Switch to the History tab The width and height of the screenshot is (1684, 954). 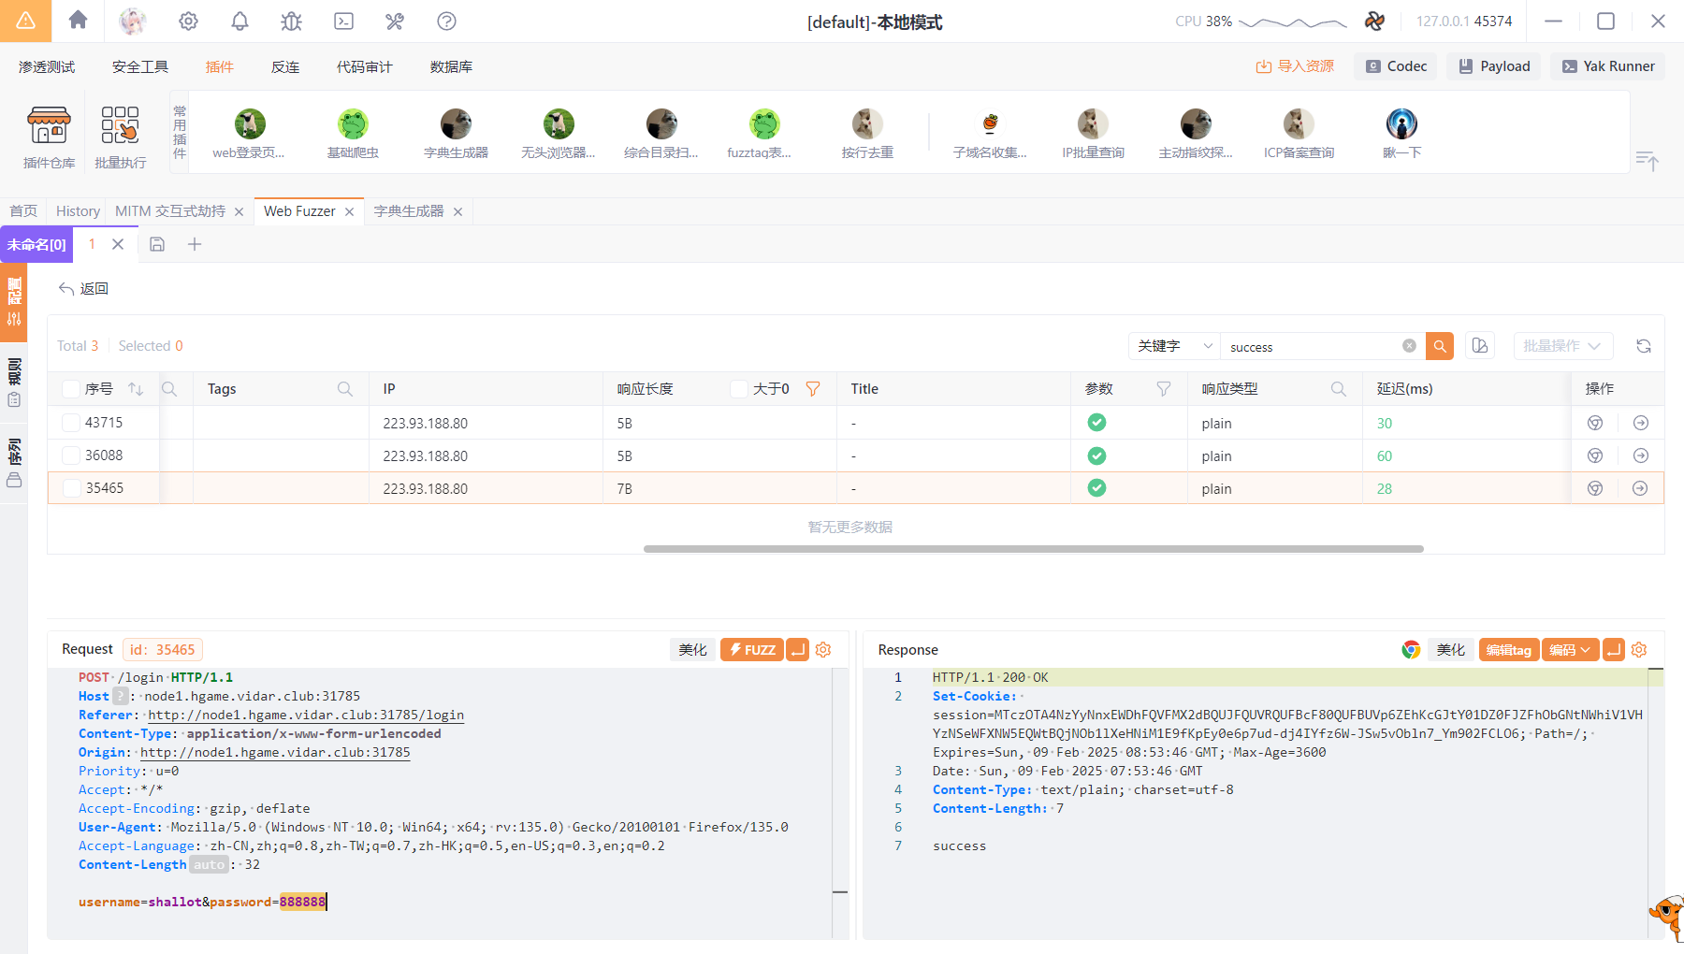78,211
